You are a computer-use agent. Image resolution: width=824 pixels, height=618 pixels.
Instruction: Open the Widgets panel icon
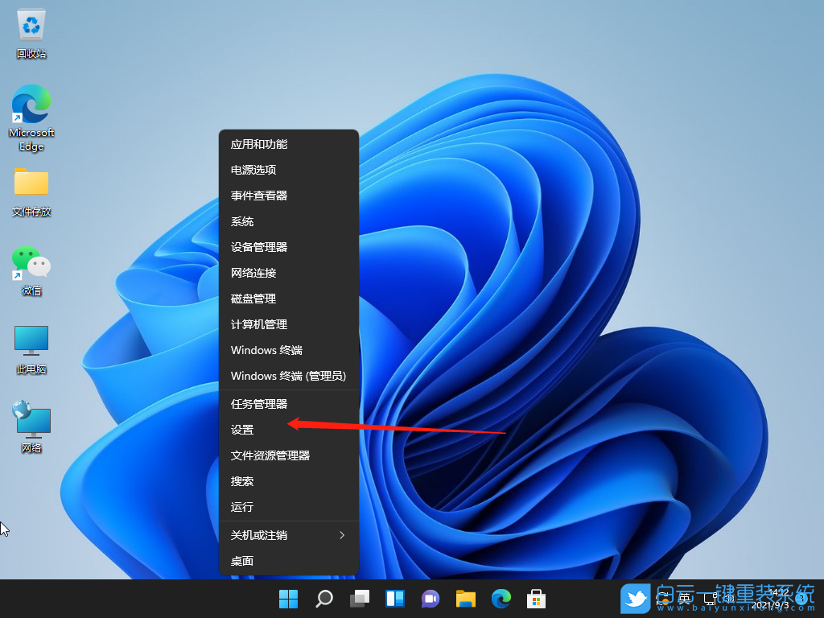pos(394,599)
